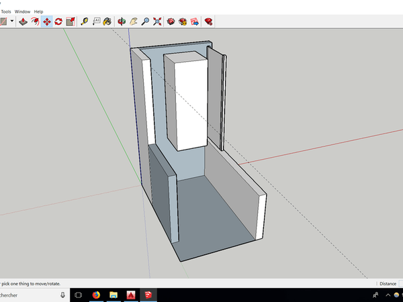
Task: Open the 3D Warehouse icon
Action: coord(171,21)
